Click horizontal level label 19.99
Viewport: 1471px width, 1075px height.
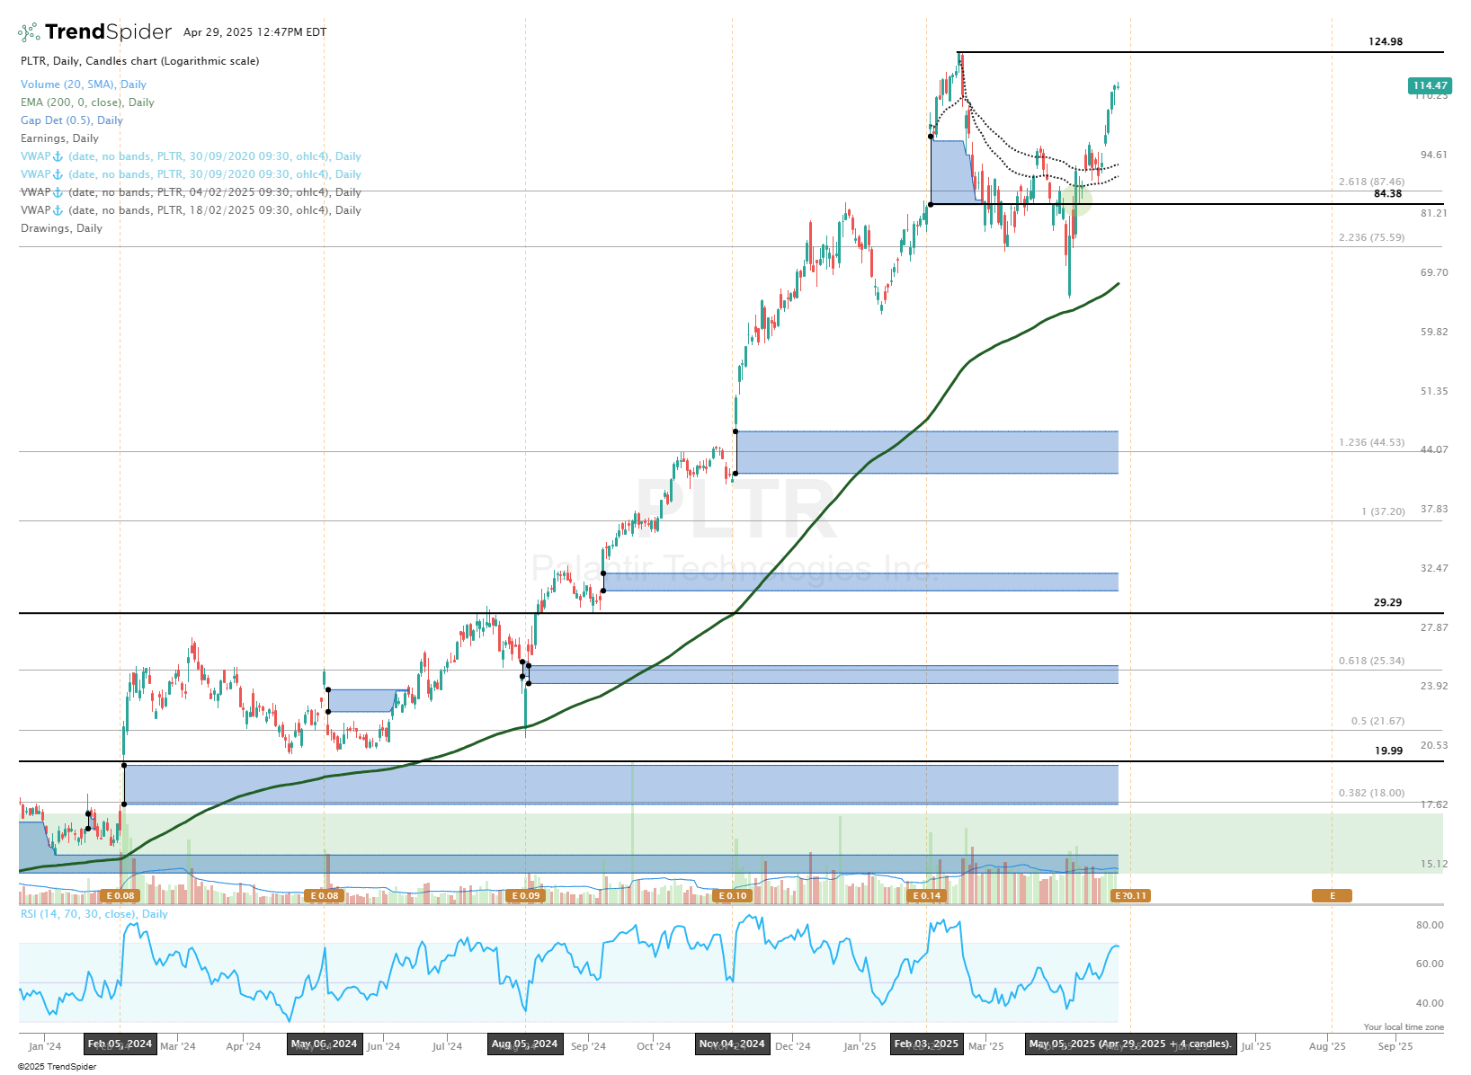pos(1388,751)
